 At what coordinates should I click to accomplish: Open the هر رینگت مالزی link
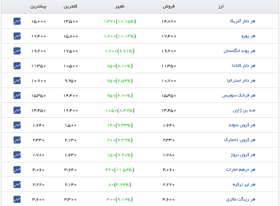(x=241, y=199)
